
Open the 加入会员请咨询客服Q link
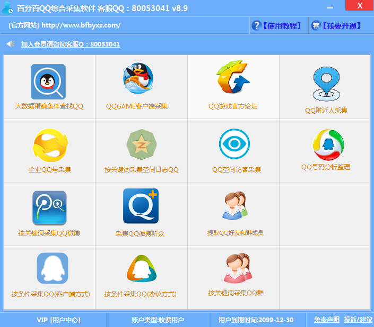point(70,44)
